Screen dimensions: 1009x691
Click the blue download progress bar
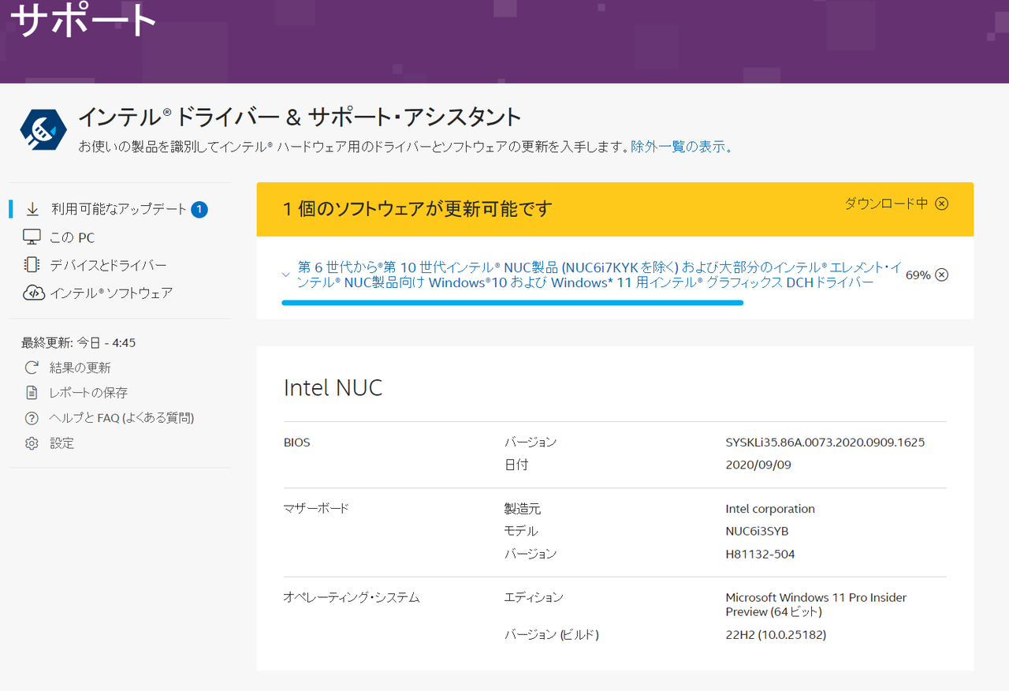(512, 302)
